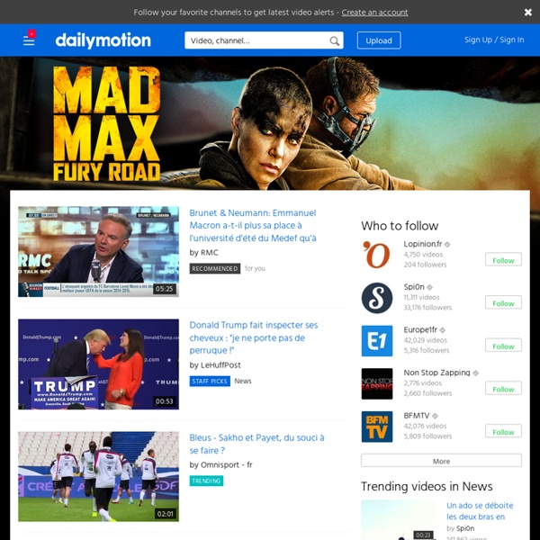Close the top notification banner

[527, 13]
